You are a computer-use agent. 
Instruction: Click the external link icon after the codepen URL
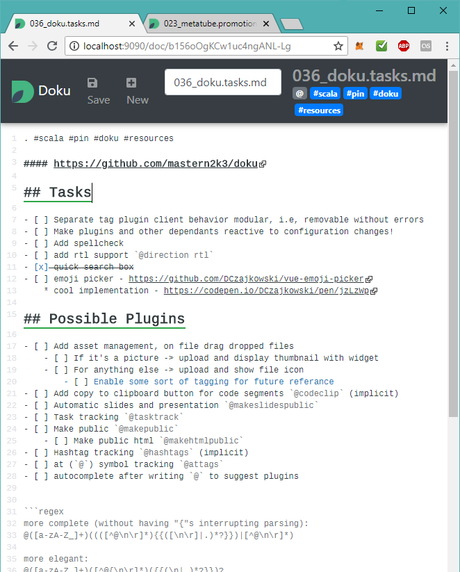[x=374, y=291]
